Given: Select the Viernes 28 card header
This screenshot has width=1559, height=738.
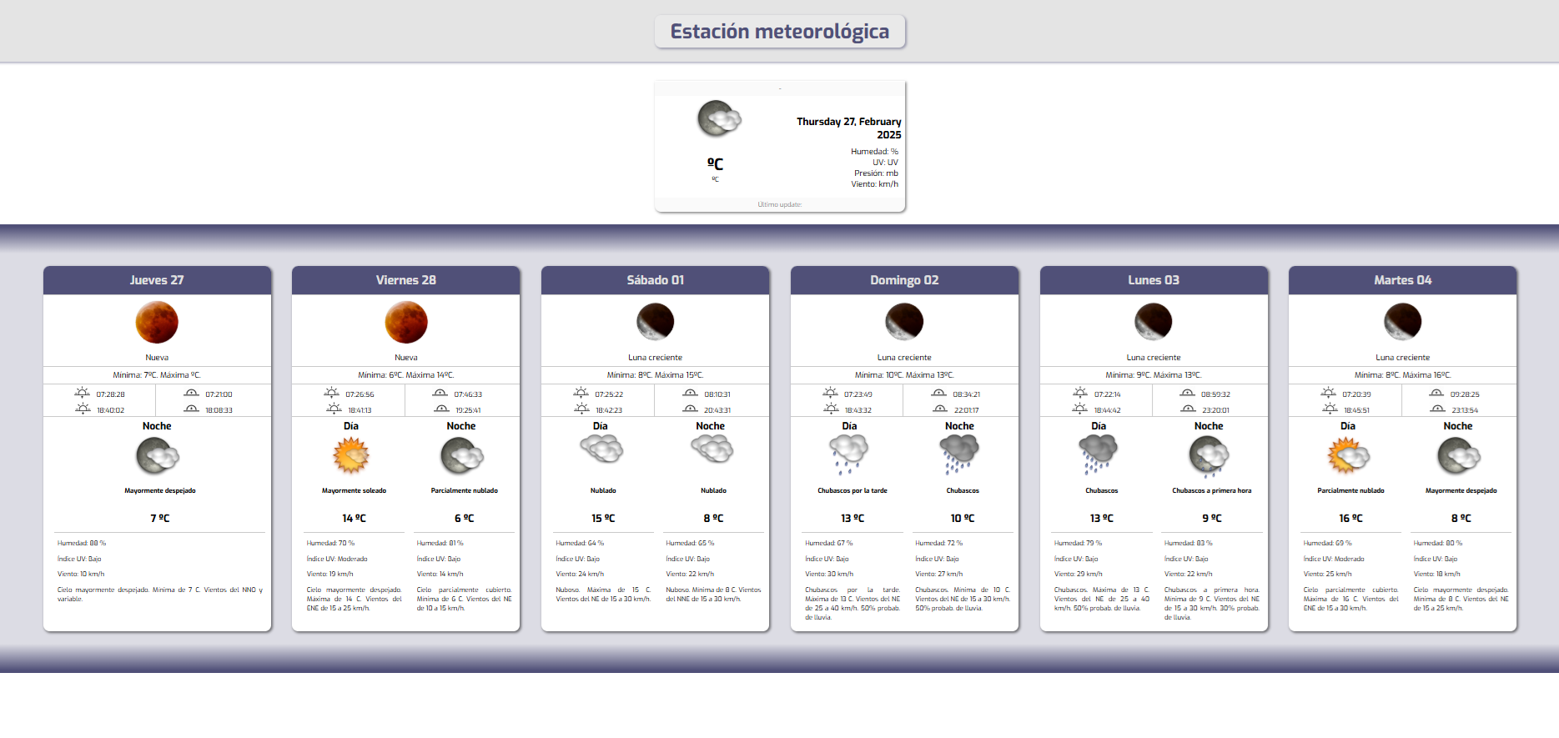Looking at the screenshot, I should tap(405, 280).
